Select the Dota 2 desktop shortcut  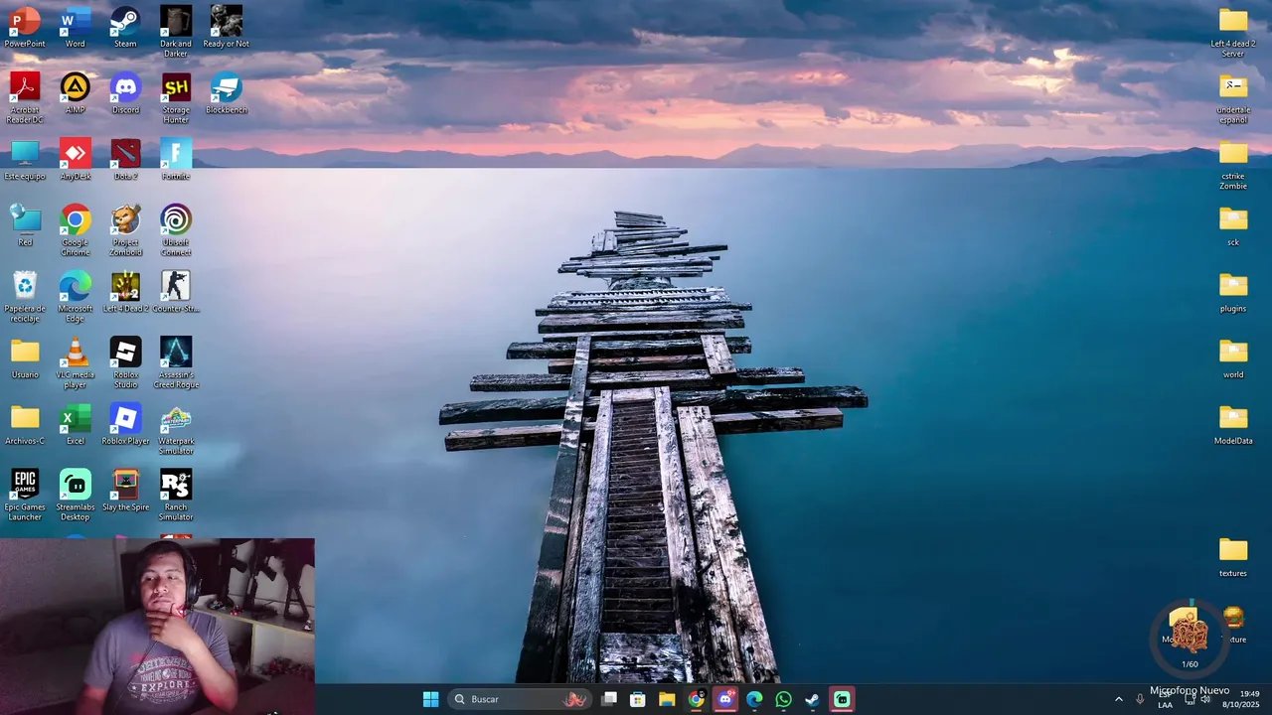tap(125, 160)
